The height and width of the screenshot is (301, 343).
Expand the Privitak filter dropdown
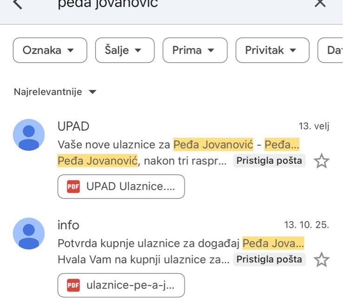[272, 50]
